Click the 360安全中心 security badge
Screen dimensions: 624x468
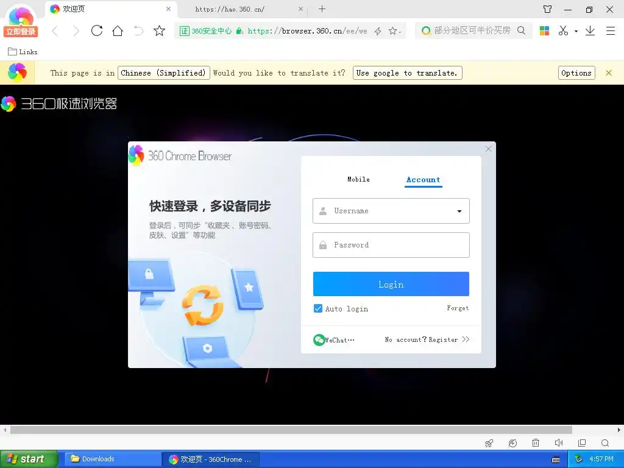click(205, 30)
